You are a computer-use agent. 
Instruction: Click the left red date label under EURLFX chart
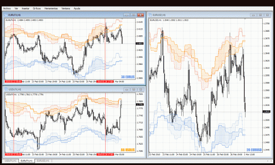tap(13, 82)
